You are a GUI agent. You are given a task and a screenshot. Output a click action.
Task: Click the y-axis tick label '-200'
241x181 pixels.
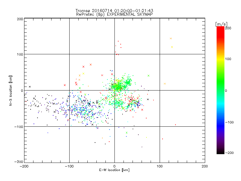click(19, 162)
